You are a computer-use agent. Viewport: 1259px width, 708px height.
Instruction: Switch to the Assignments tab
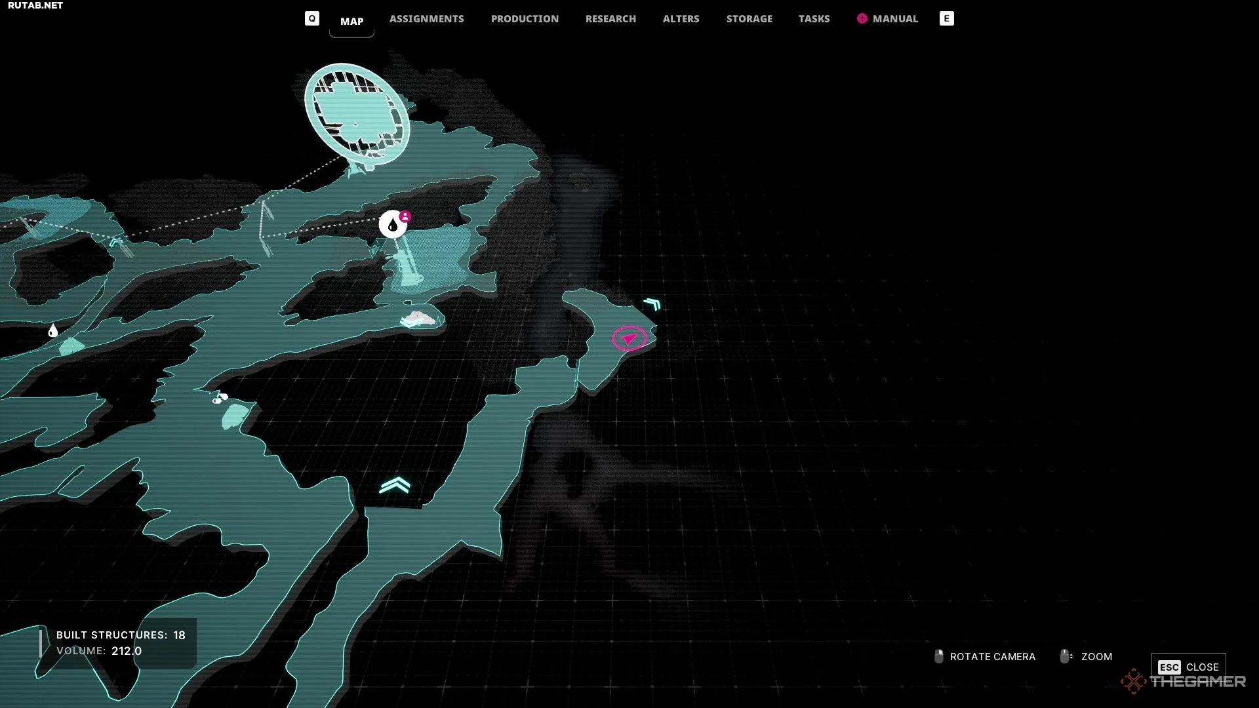426,18
